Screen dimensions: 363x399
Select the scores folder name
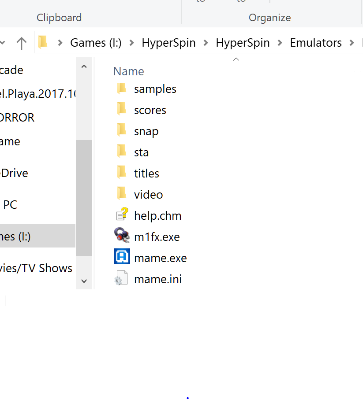tap(150, 110)
